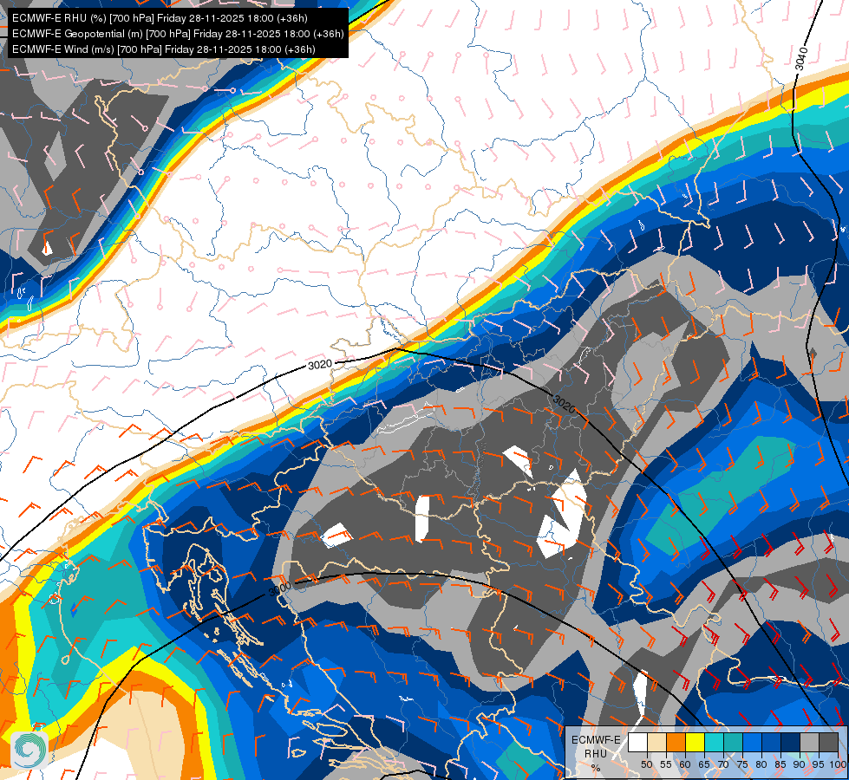
Task: Click the legend's % unit label
Action: click(596, 768)
